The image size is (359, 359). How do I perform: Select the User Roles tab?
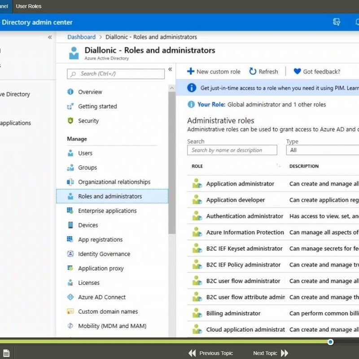click(29, 6)
